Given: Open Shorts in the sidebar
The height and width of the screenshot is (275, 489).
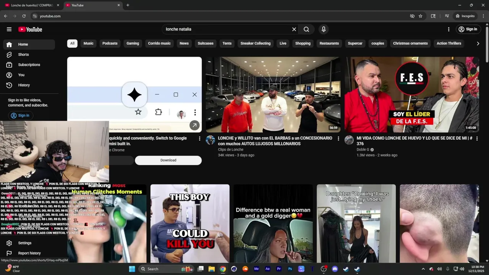Looking at the screenshot, I should [29, 55].
